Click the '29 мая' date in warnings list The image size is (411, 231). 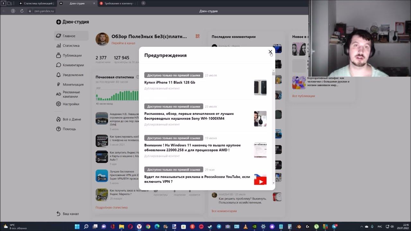pyautogui.click(x=210, y=170)
